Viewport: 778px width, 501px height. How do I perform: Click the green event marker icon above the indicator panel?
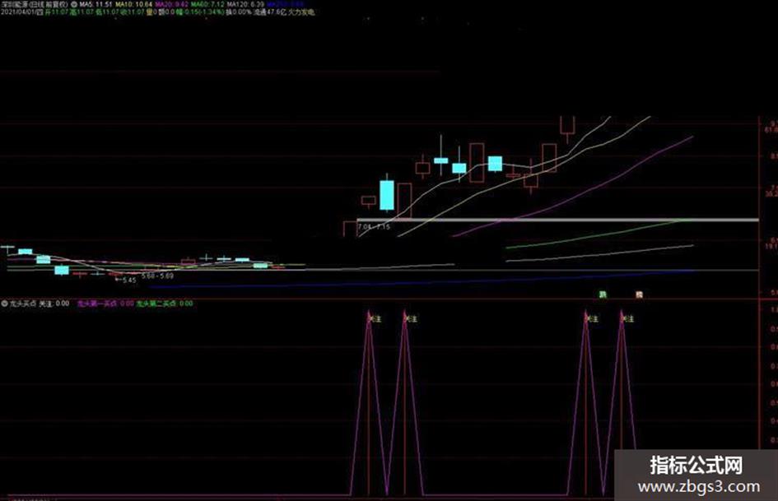(x=603, y=295)
